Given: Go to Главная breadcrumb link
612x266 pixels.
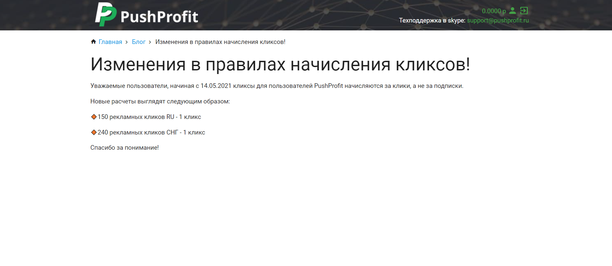Looking at the screenshot, I should tap(110, 42).
